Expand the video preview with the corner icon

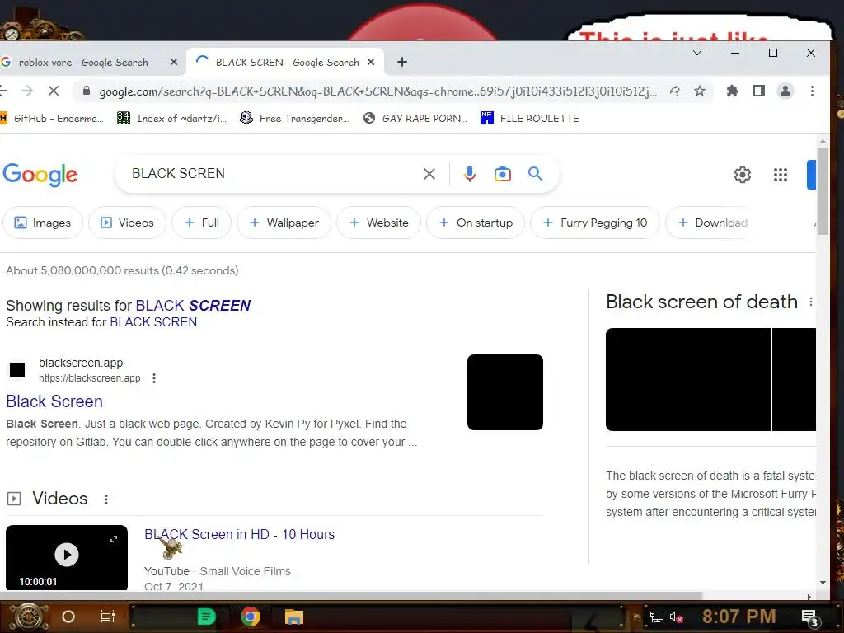tap(114, 539)
